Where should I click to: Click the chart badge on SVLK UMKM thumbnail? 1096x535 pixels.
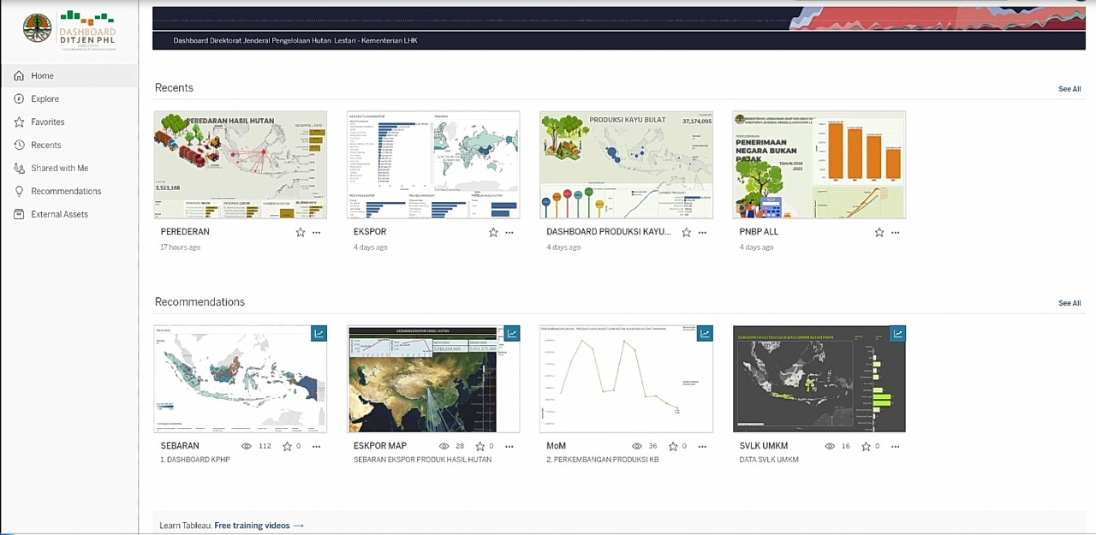pos(897,334)
